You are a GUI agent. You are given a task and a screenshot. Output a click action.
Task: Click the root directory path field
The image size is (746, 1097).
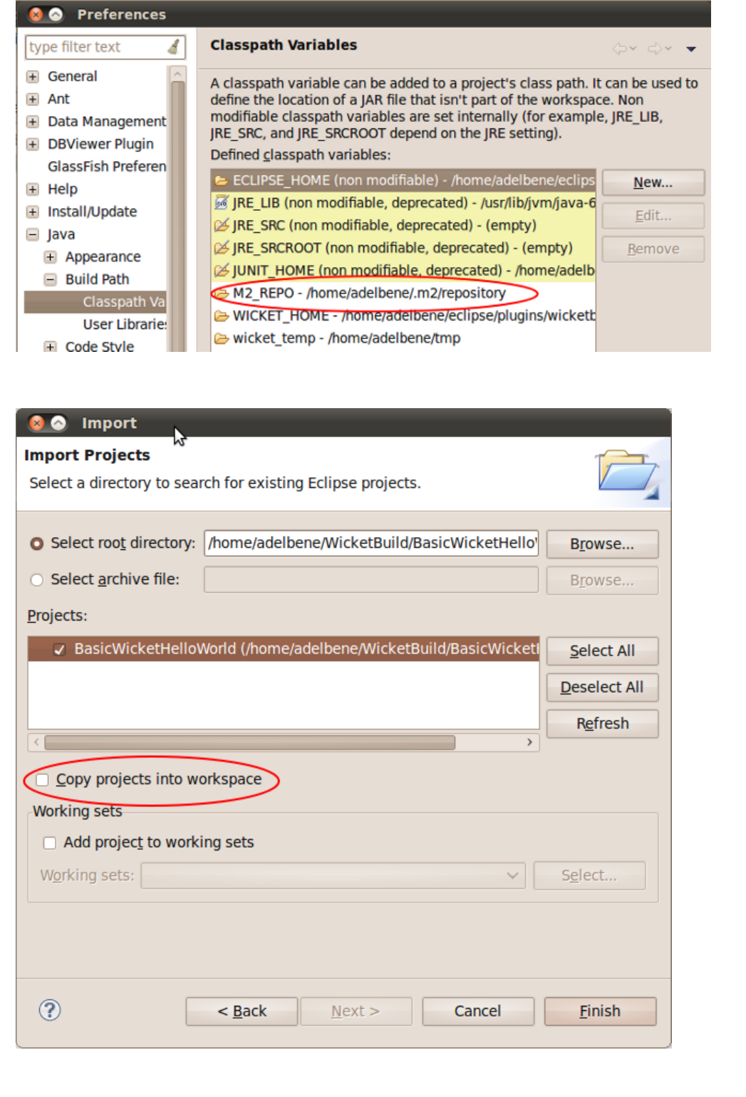click(x=371, y=544)
